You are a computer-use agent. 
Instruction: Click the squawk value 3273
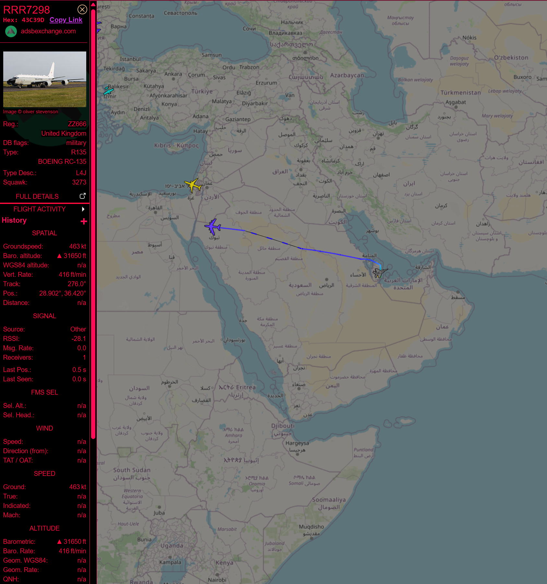(79, 182)
